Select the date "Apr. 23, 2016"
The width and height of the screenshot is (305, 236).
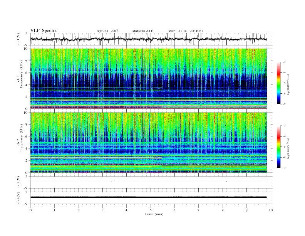(107, 31)
